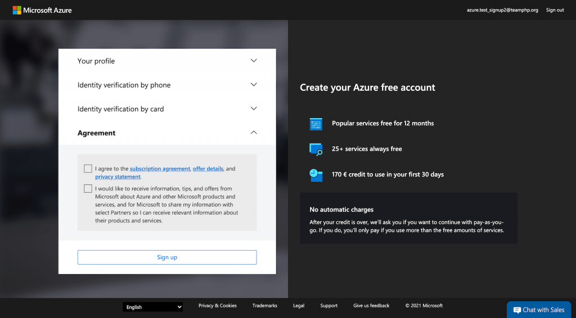
Task: Click the 170 € credit clock icon
Action: coord(316,175)
